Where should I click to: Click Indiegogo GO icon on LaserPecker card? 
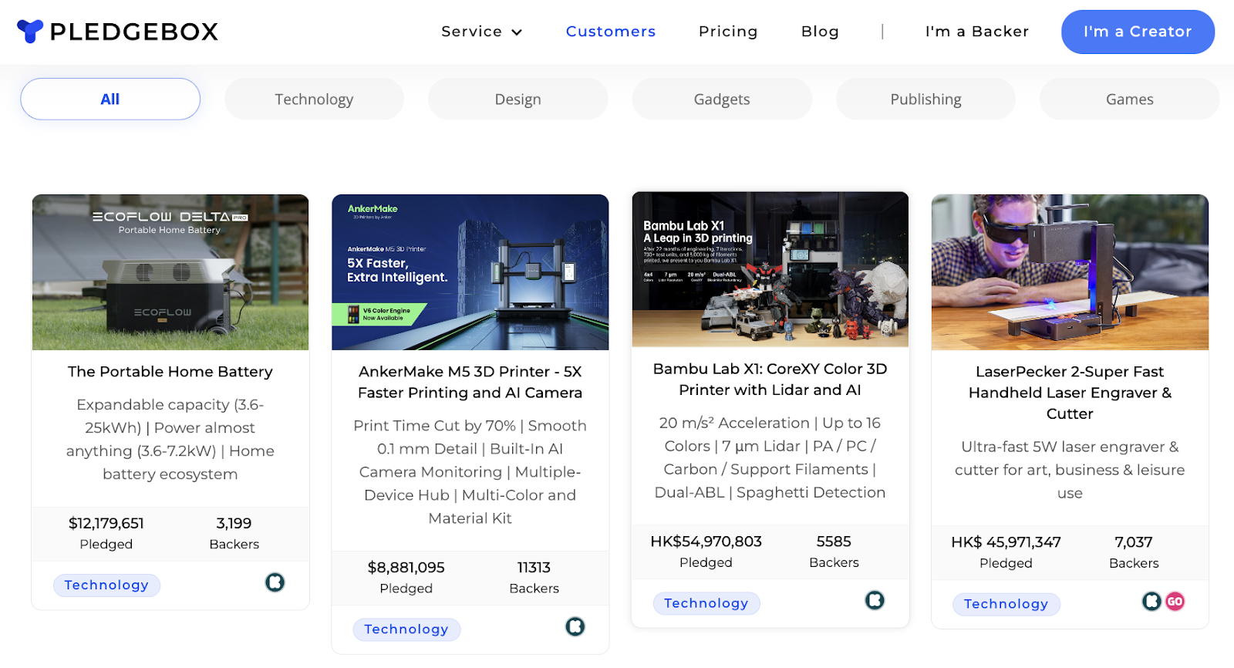[x=1175, y=601]
